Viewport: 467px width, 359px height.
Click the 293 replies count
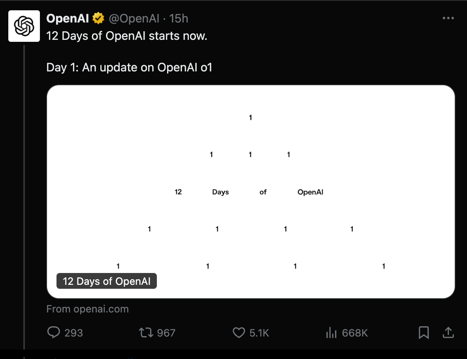point(73,333)
